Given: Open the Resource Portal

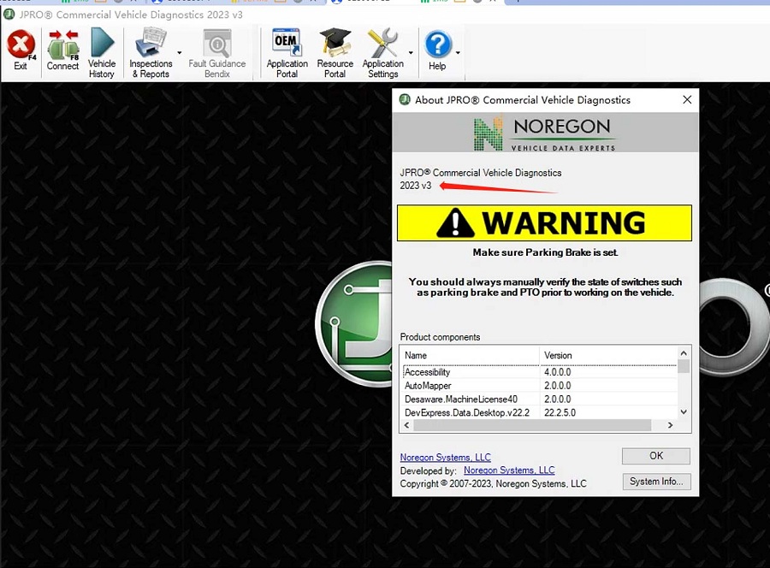Looking at the screenshot, I should coord(335,52).
